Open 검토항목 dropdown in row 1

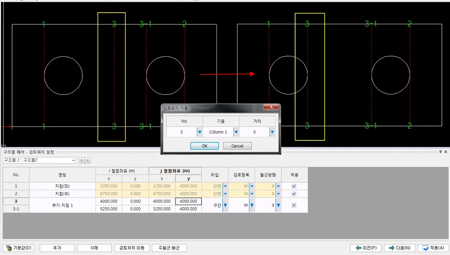click(x=252, y=186)
